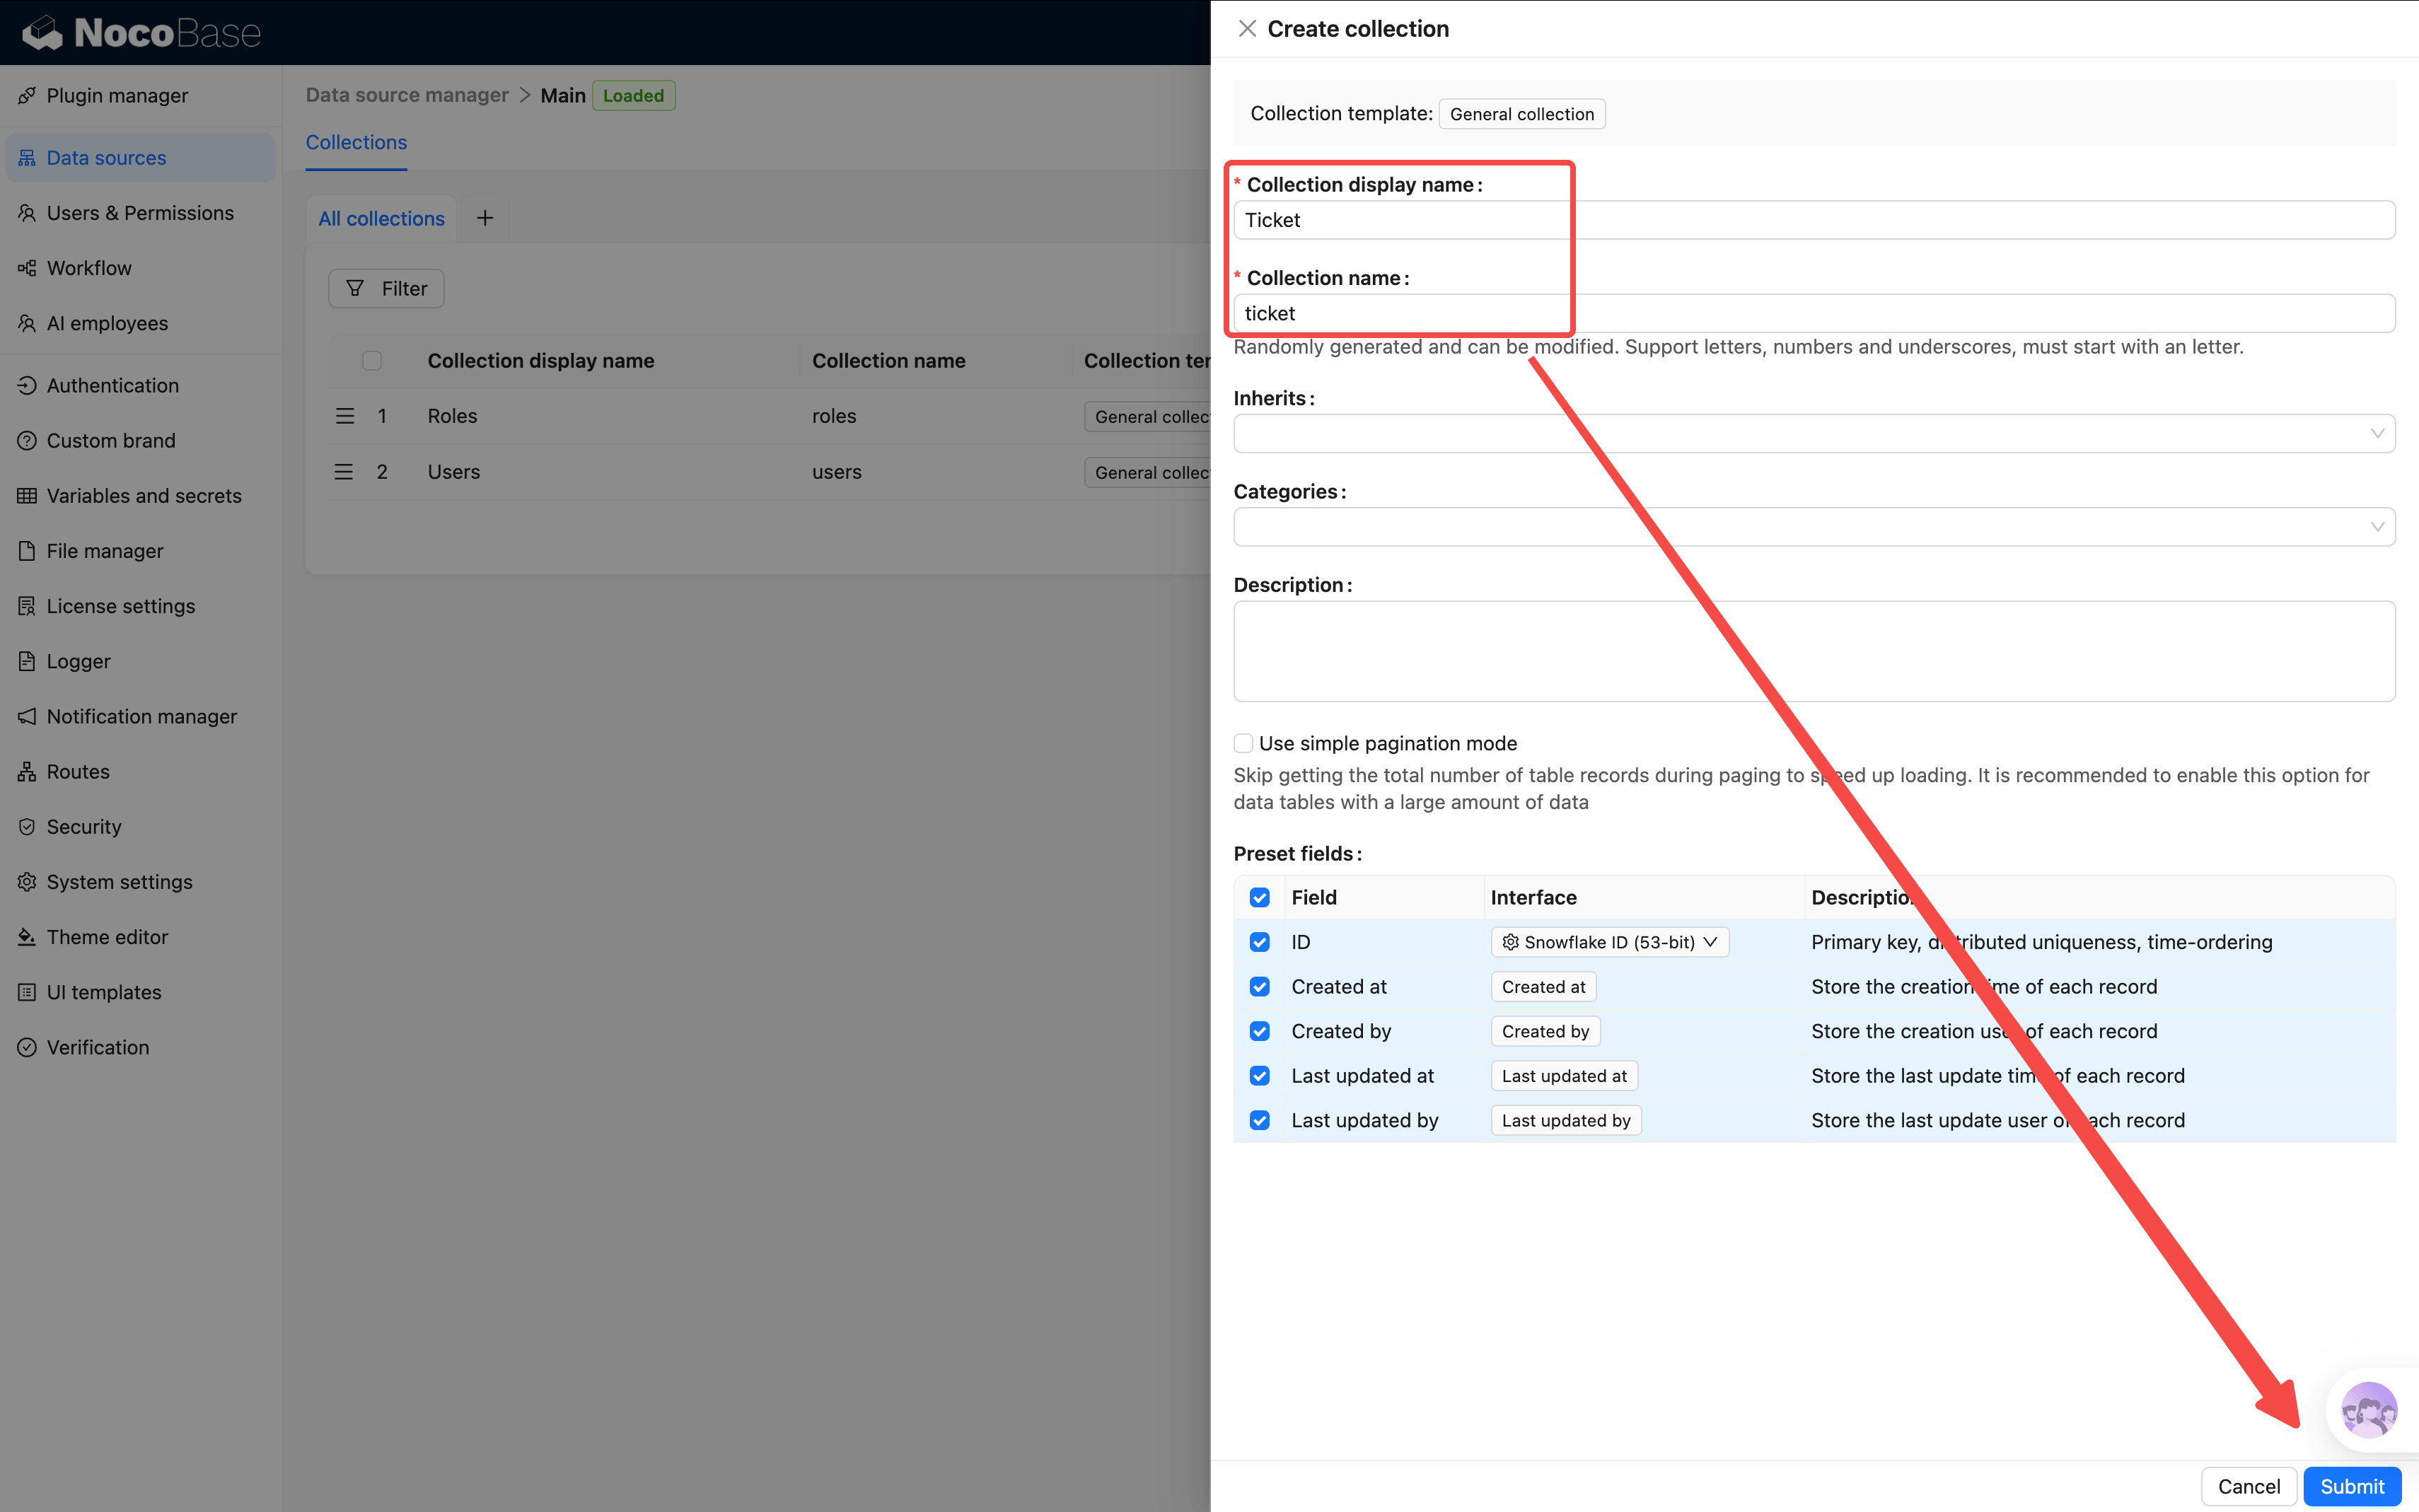Viewport: 2419px width, 1512px height.
Task: Enable Use simple pagination mode checkbox
Action: [1243, 743]
